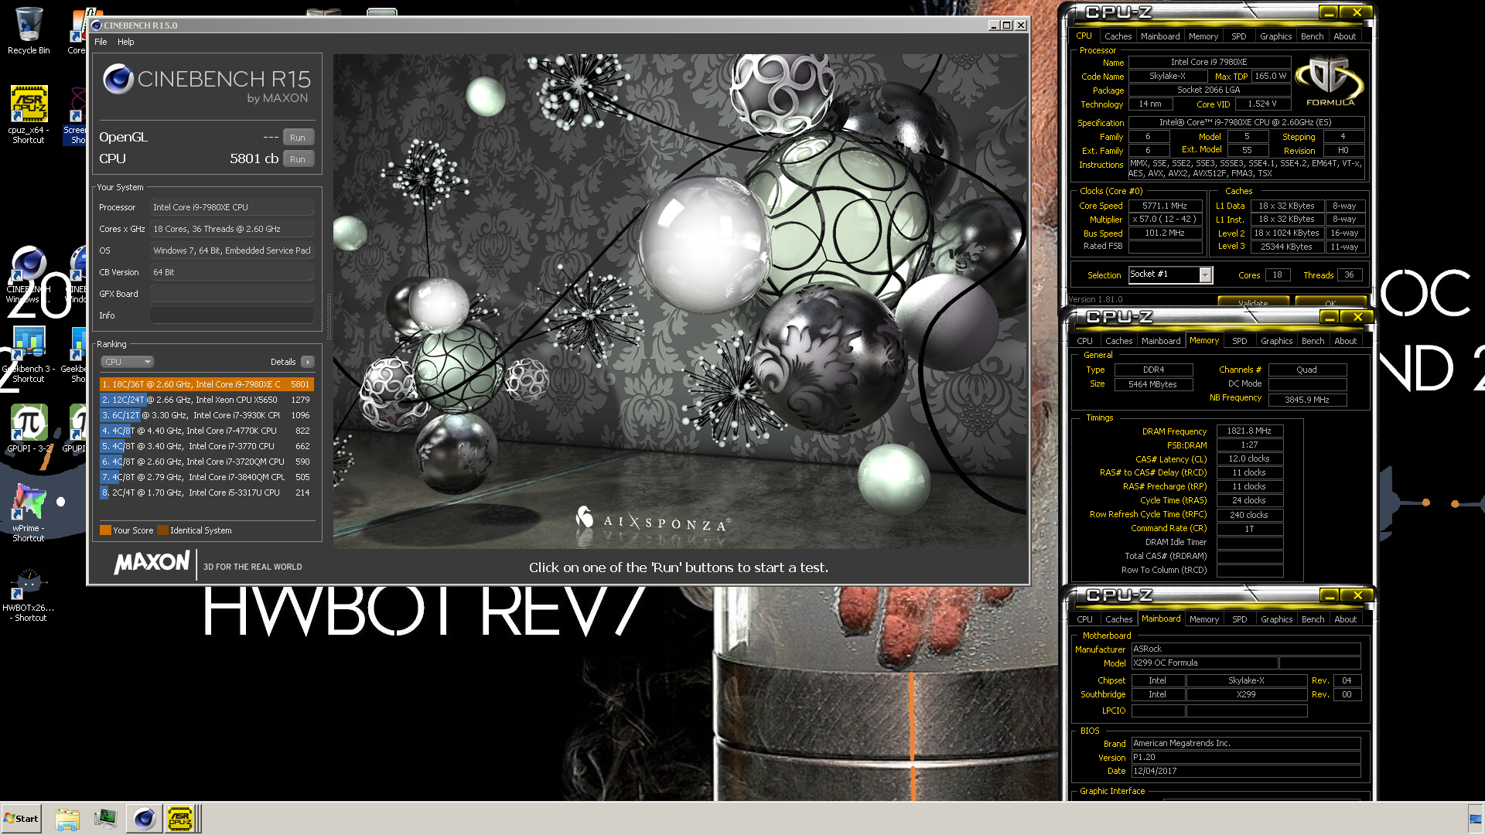Run the CPU benchmark
The image size is (1485, 835).
298,159
